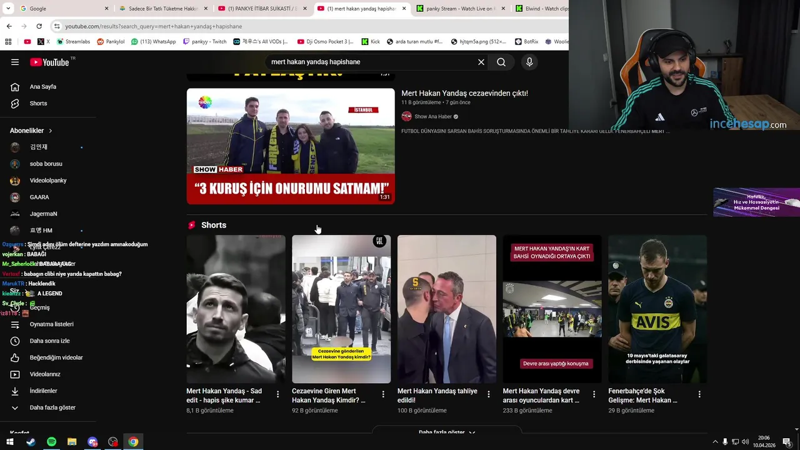
Task: Click the YouTube logo
Action: point(49,62)
